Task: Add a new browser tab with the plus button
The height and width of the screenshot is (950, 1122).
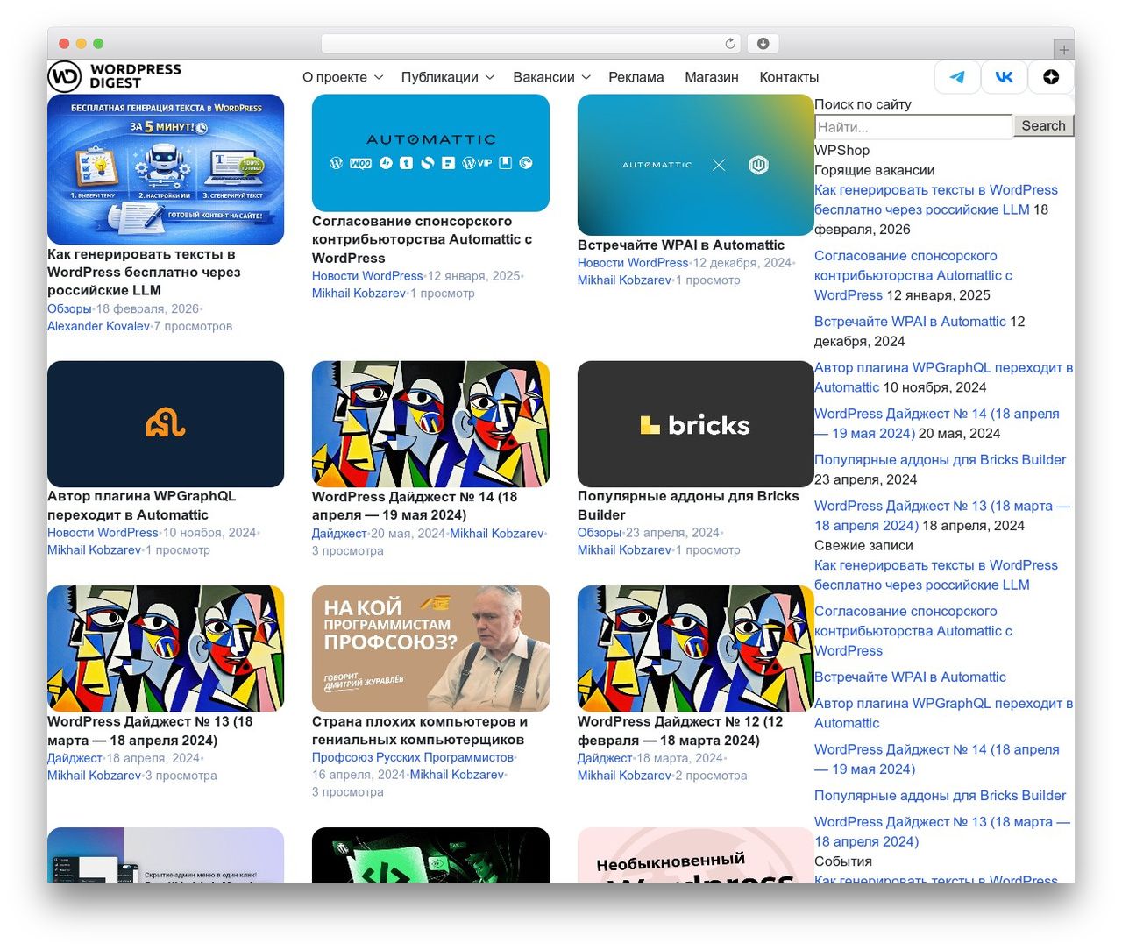Action: pyautogui.click(x=1063, y=50)
